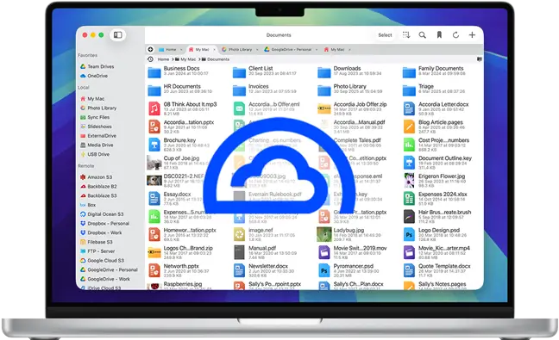The height and width of the screenshot is (340, 559).
Task: Select My Mac in the sidebar
Action: (92, 98)
